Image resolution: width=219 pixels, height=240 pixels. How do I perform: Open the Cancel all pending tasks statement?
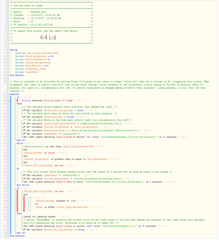point(39,217)
